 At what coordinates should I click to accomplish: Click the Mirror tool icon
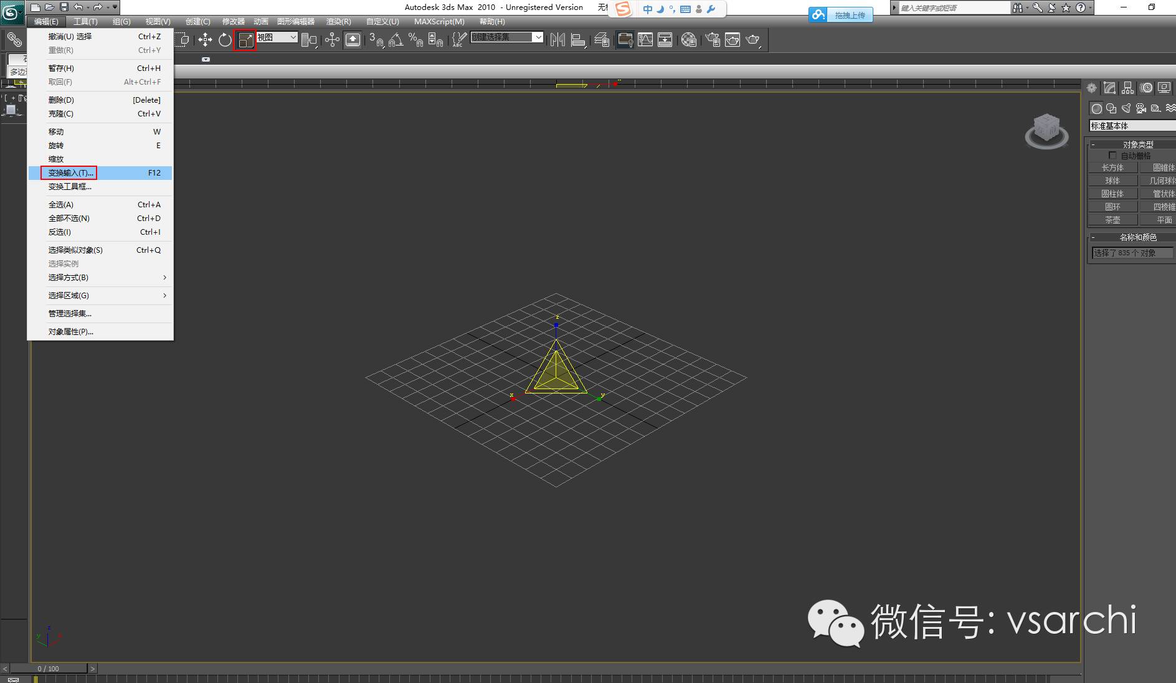(x=557, y=40)
